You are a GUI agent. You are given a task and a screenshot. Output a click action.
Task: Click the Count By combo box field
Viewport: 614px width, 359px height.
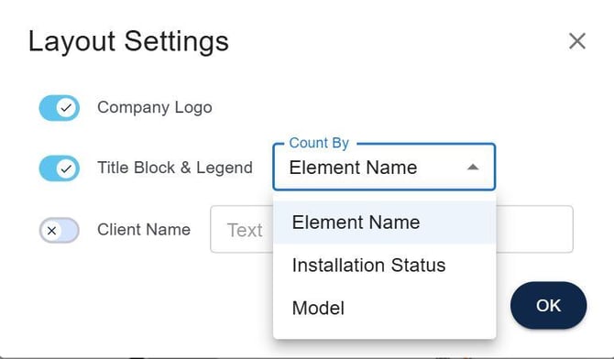[384, 168]
